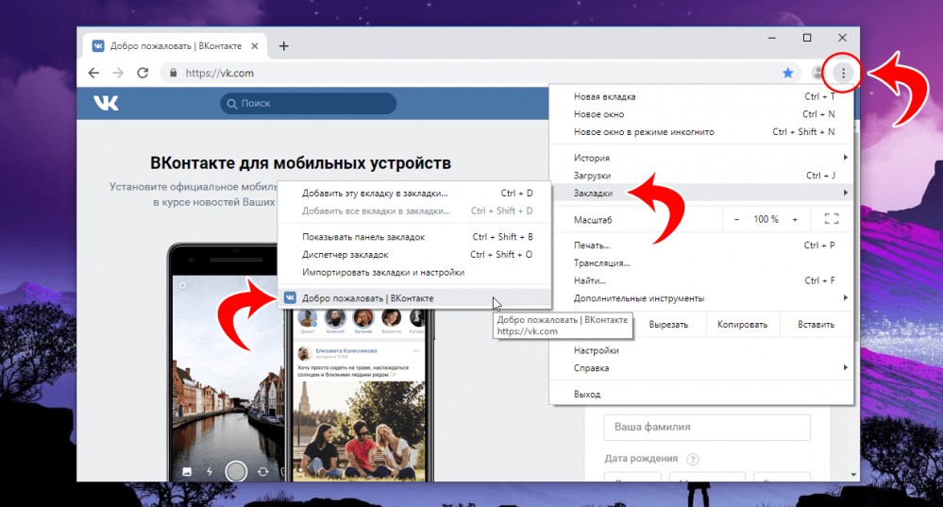Click the user profile avatar icon
943x507 pixels.
[817, 73]
